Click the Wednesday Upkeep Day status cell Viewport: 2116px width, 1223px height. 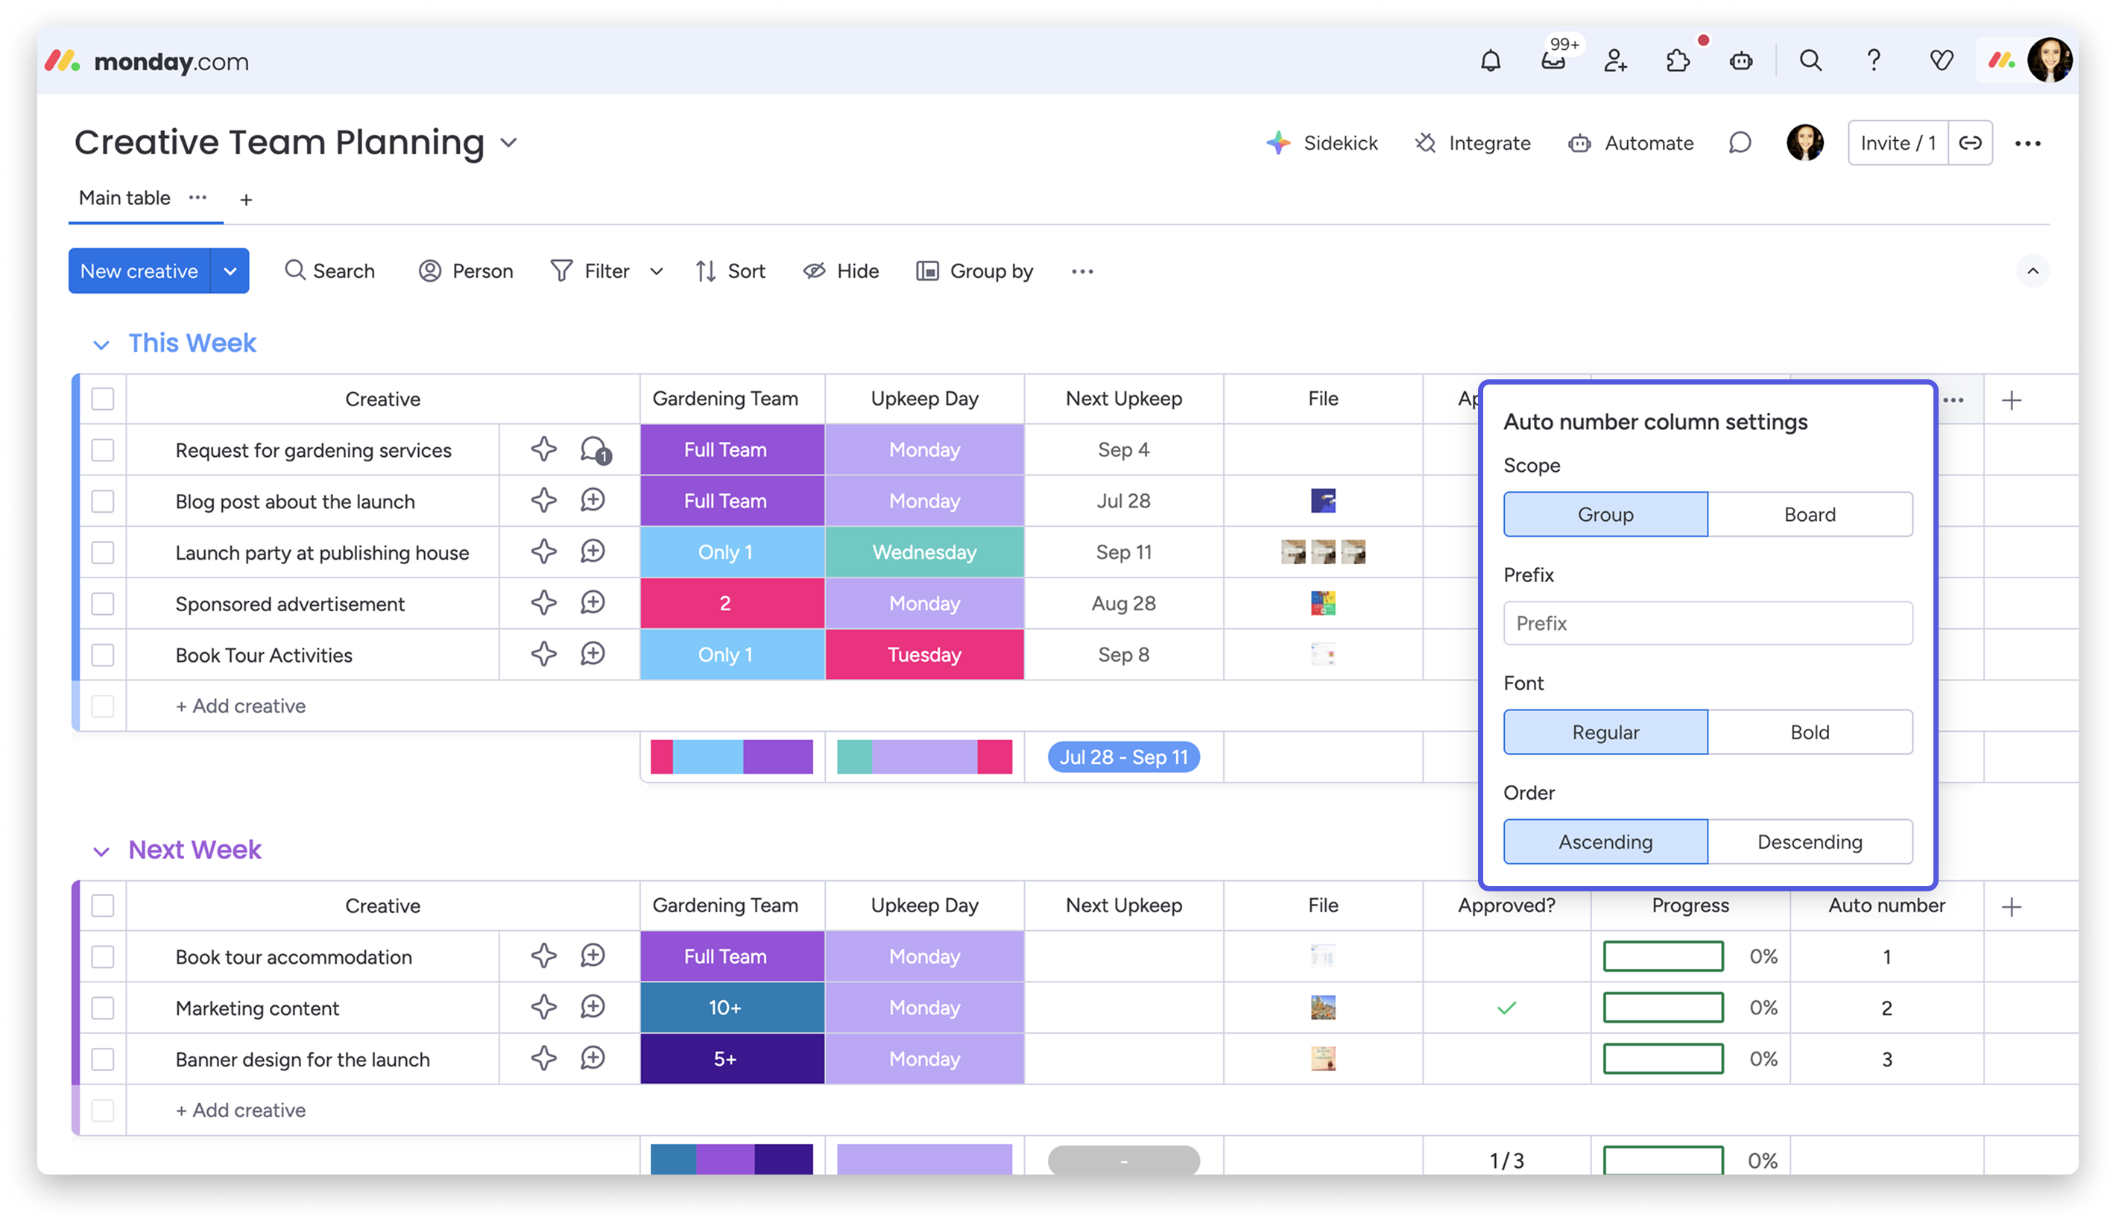coord(923,552)
